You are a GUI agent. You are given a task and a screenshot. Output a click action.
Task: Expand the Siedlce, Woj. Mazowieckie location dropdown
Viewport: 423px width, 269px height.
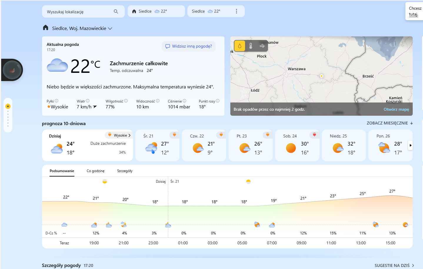point(110,28)
